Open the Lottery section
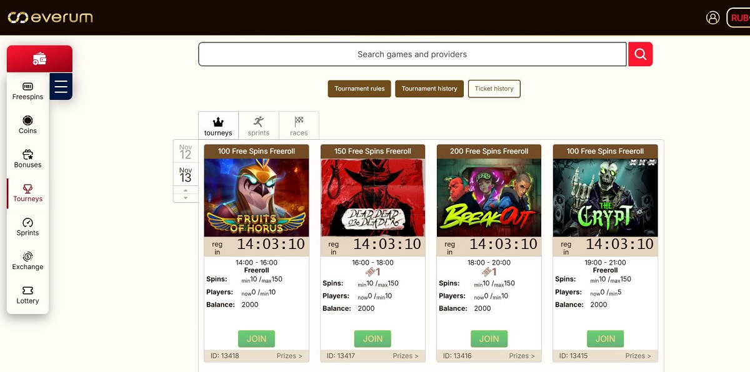 (27, 295)
